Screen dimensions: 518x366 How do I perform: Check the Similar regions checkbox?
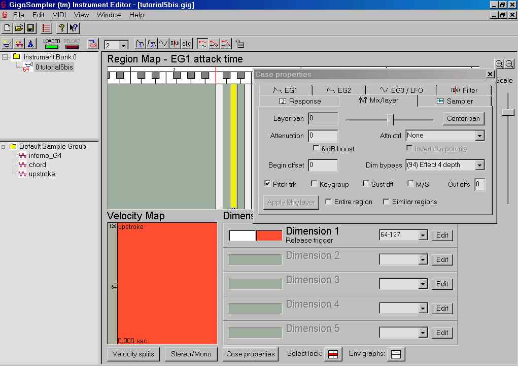click(386, 202)
